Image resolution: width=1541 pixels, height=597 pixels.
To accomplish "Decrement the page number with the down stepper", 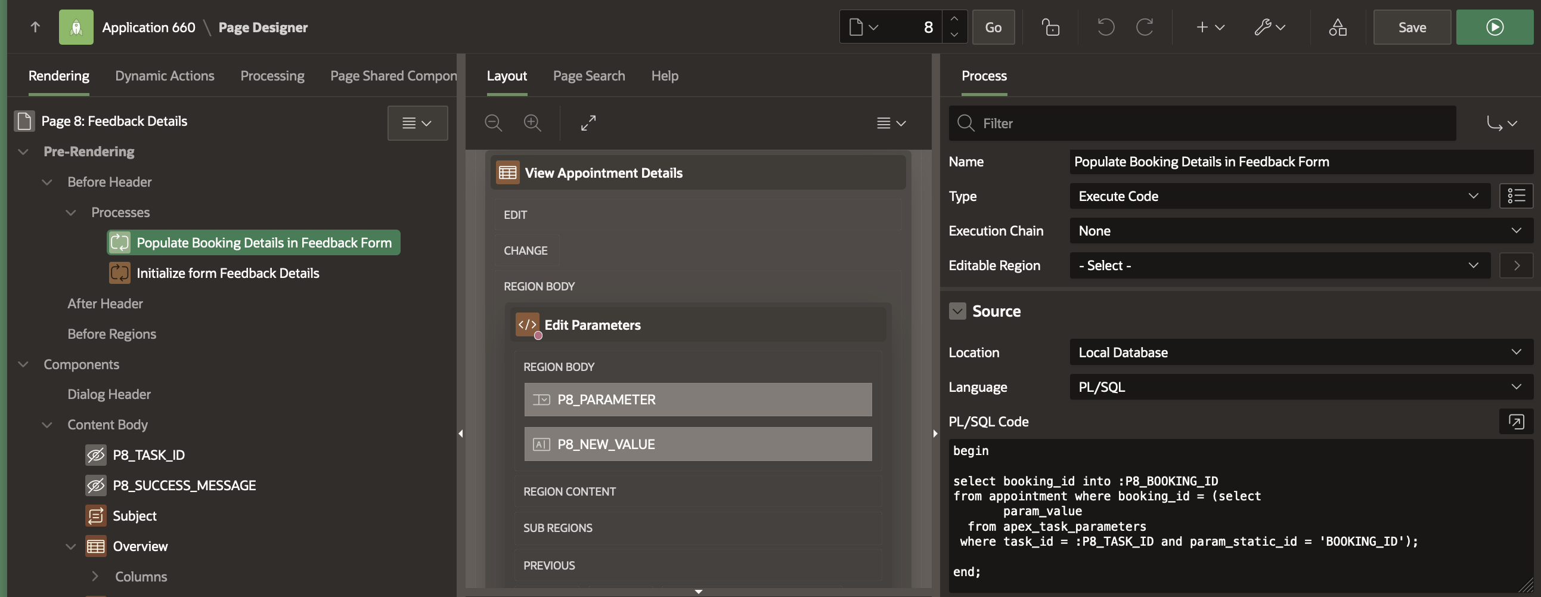I will (954, 35).
